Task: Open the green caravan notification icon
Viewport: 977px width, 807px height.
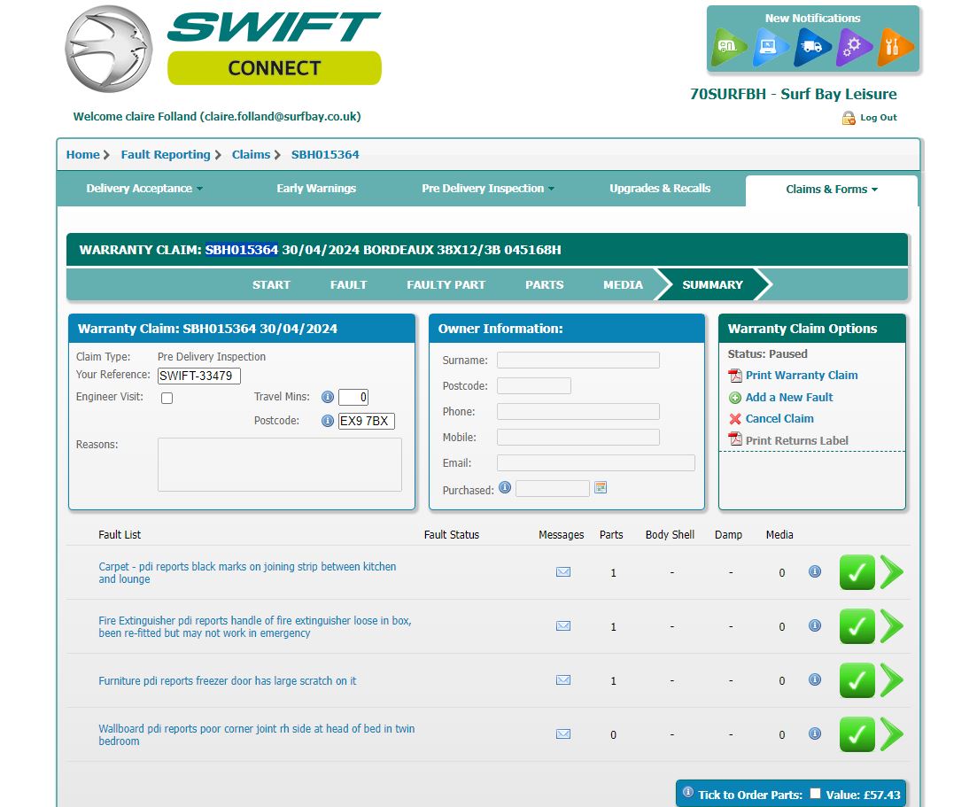Action: [728, 47]
